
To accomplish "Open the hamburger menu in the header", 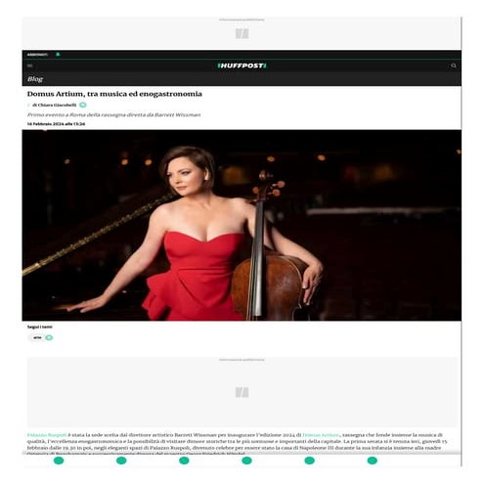I will (30, 66).
